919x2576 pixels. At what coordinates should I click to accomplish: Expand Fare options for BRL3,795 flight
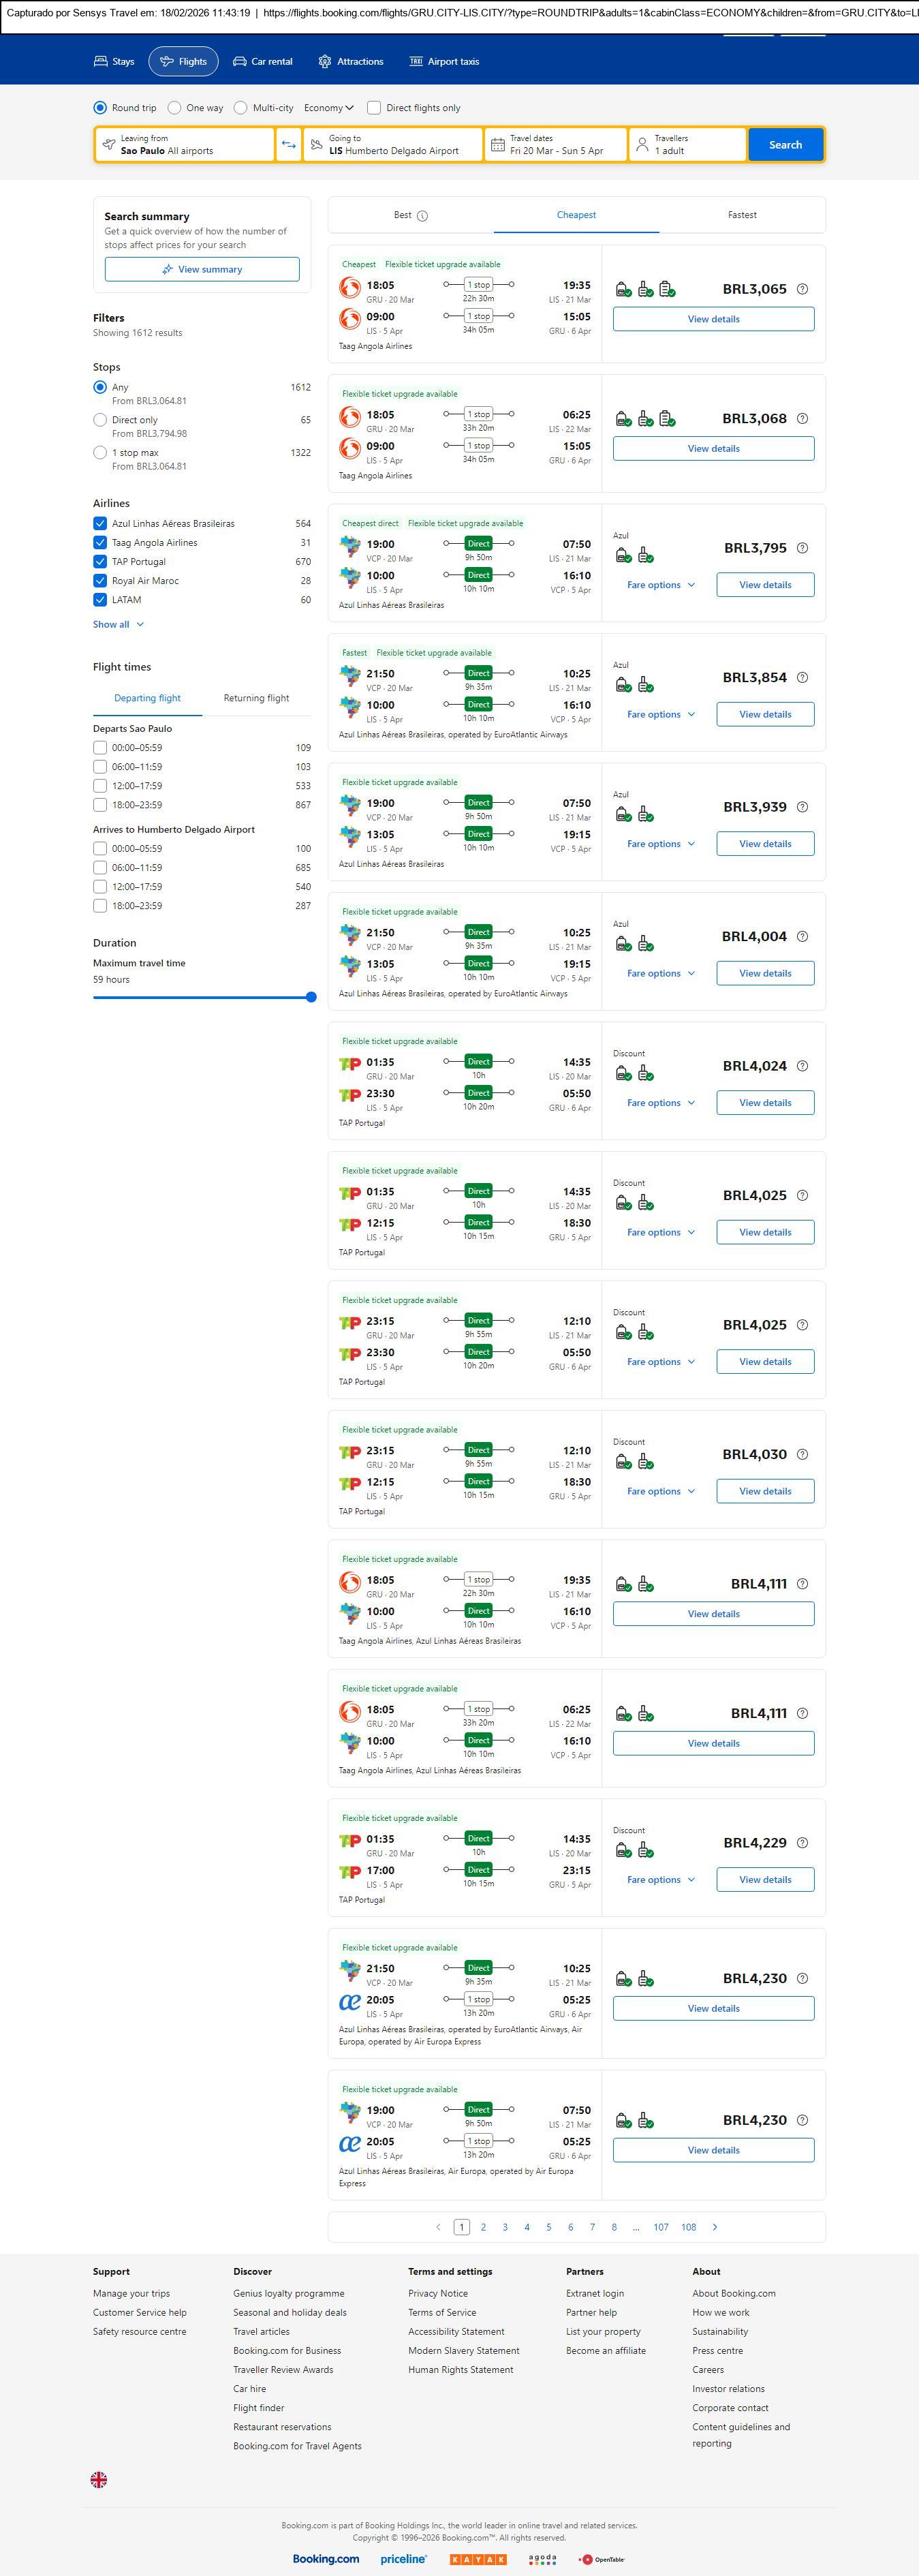click(660, 585)
